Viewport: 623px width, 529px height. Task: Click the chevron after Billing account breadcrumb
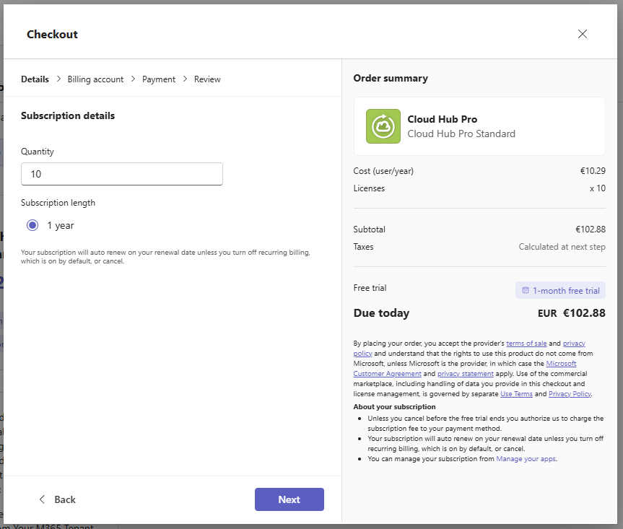tap(133, 79)
